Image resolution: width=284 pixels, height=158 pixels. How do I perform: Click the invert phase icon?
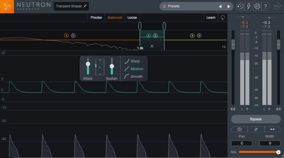[256, 129]
